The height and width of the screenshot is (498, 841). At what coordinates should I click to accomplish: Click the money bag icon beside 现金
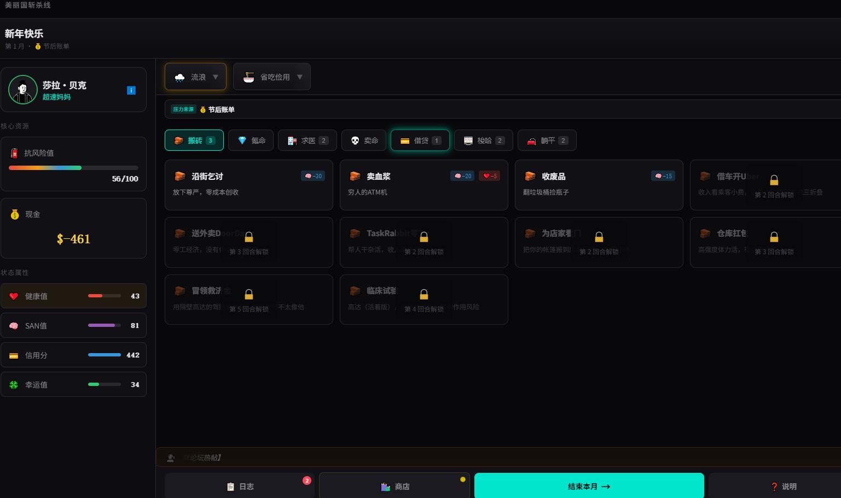pos(15,214)
